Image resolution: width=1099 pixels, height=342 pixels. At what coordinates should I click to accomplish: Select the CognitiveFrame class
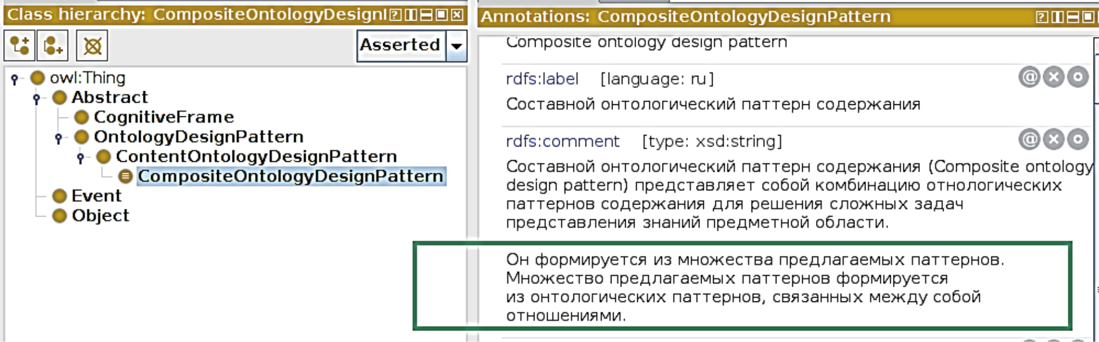pyautogui.click(x=163, y=117)
